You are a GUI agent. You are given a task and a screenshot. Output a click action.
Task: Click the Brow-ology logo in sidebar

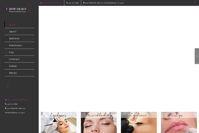click(19, 9)
